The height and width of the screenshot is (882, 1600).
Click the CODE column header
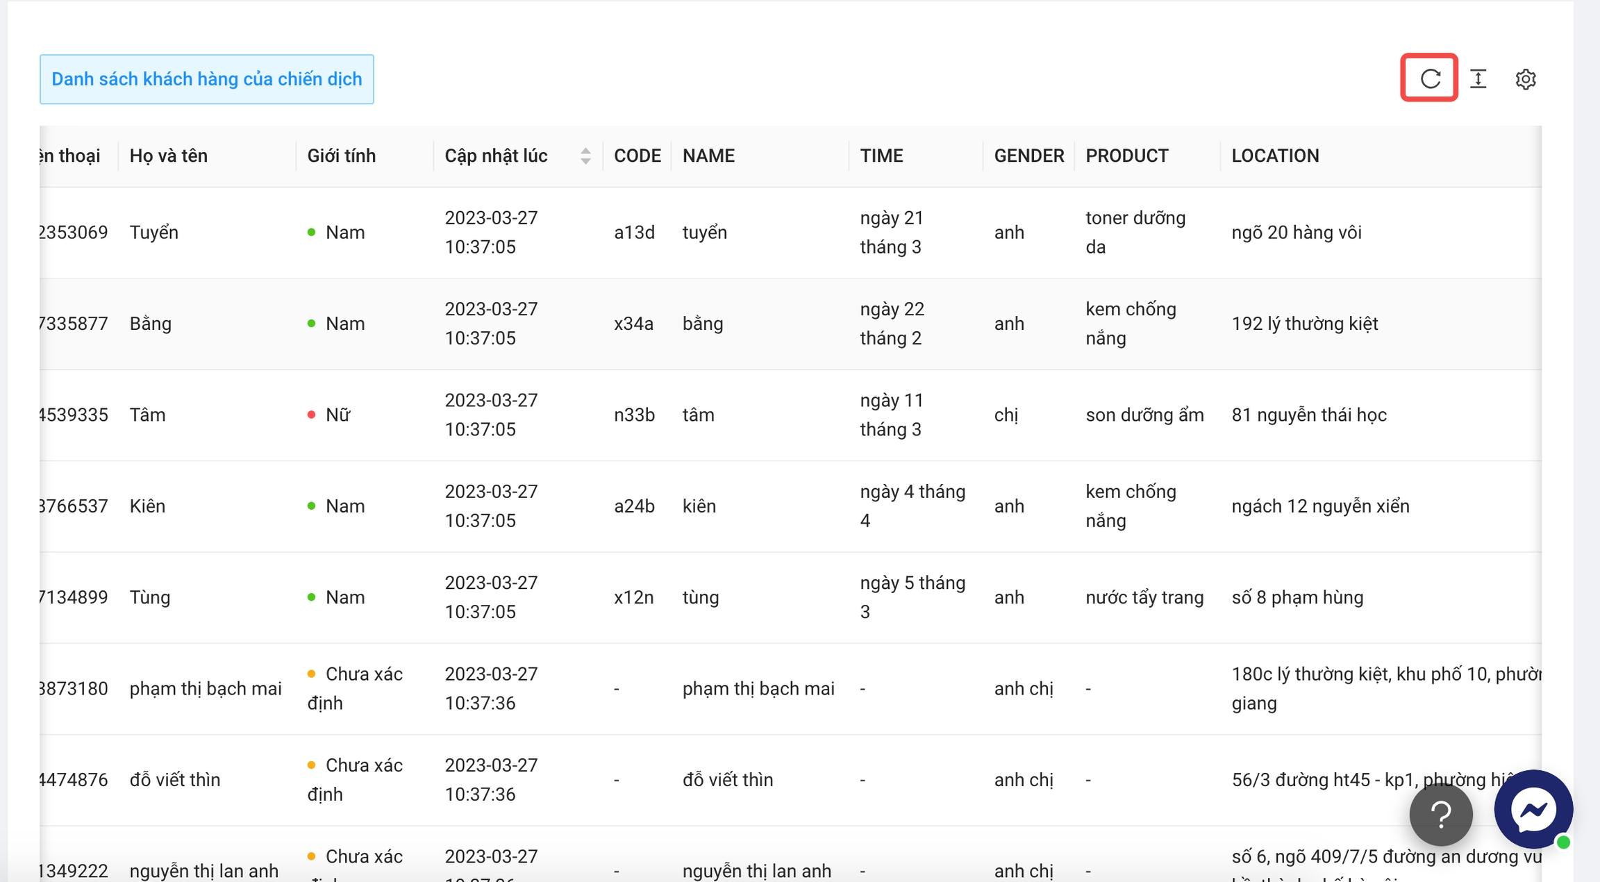637,156
